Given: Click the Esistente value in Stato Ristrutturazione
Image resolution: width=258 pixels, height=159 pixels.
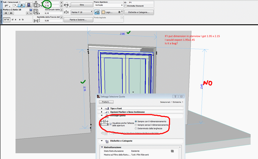Looking at the screenshot, I should coord(135,151).
